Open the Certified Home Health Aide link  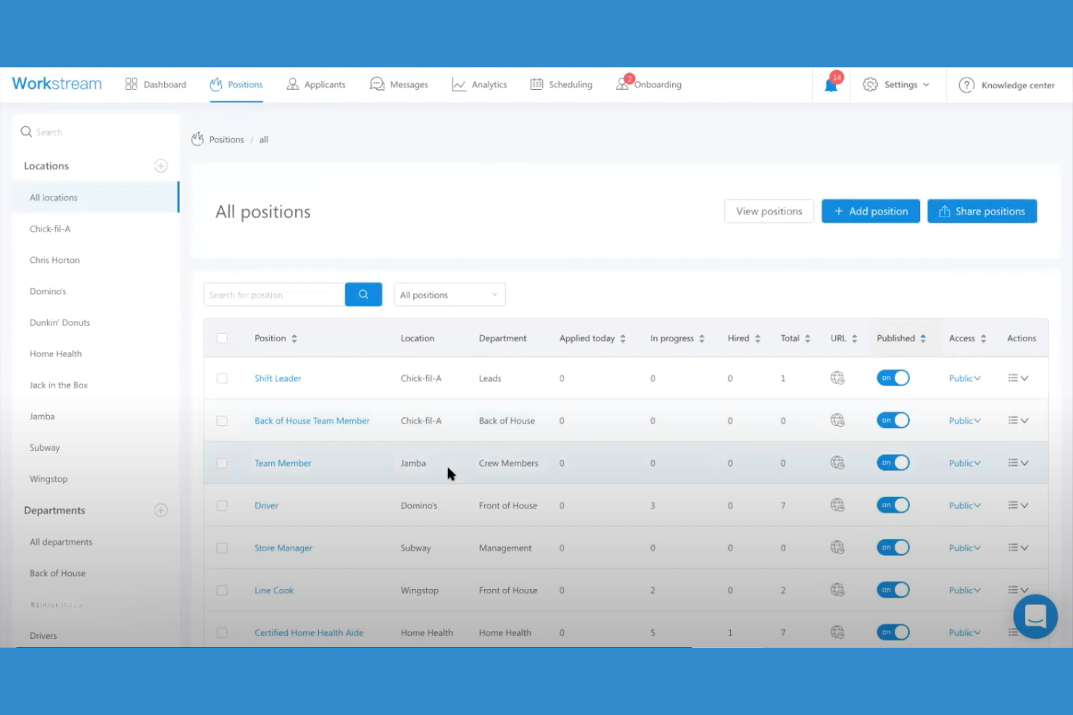click(x=309, y=632)
